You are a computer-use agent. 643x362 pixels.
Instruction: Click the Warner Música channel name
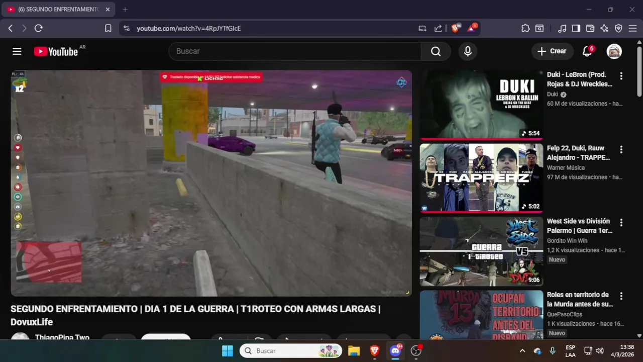coord(566,167)
